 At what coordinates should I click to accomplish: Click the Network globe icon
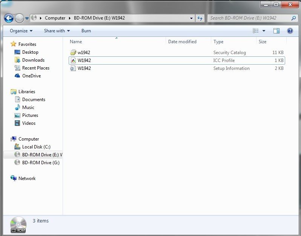coord(14,178)
